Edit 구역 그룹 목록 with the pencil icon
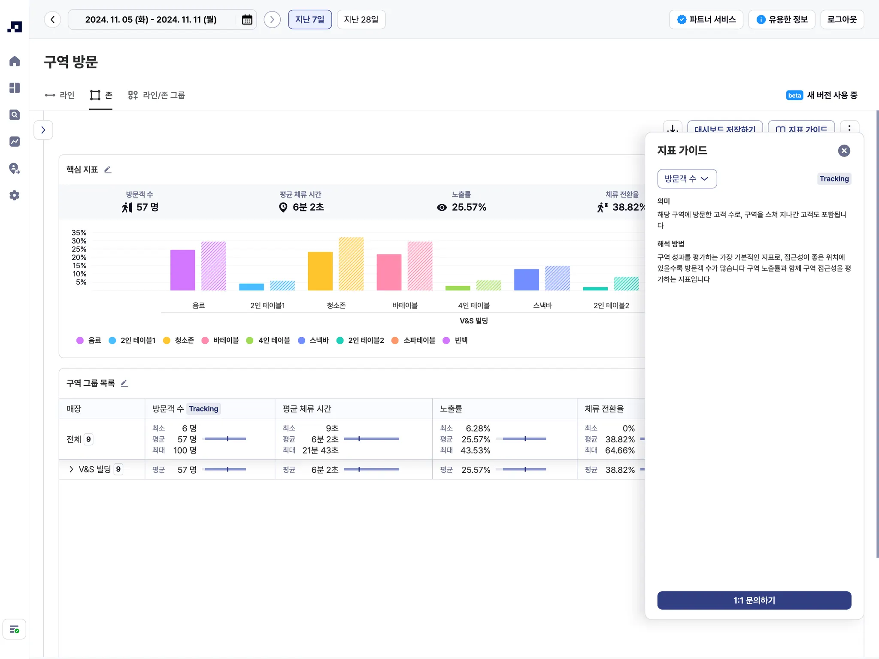 click(x=124, y=383)
